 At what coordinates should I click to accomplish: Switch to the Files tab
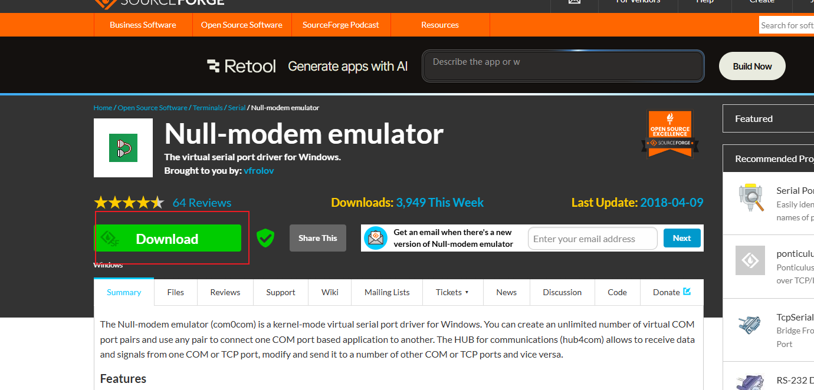176,292
